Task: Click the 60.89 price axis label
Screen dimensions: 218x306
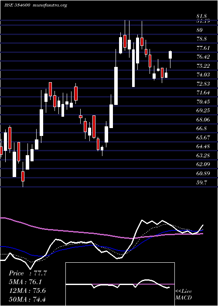Action: 203,174
